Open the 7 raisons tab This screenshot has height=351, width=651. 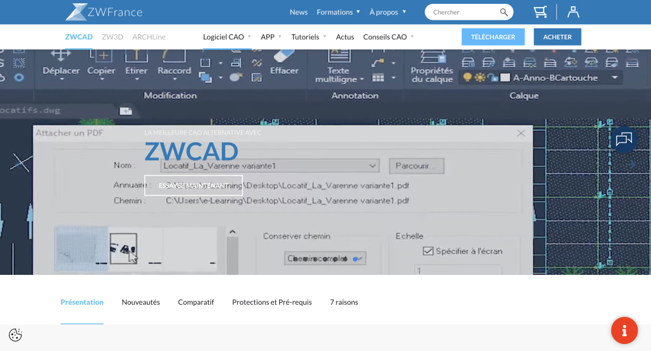point(344,302)
